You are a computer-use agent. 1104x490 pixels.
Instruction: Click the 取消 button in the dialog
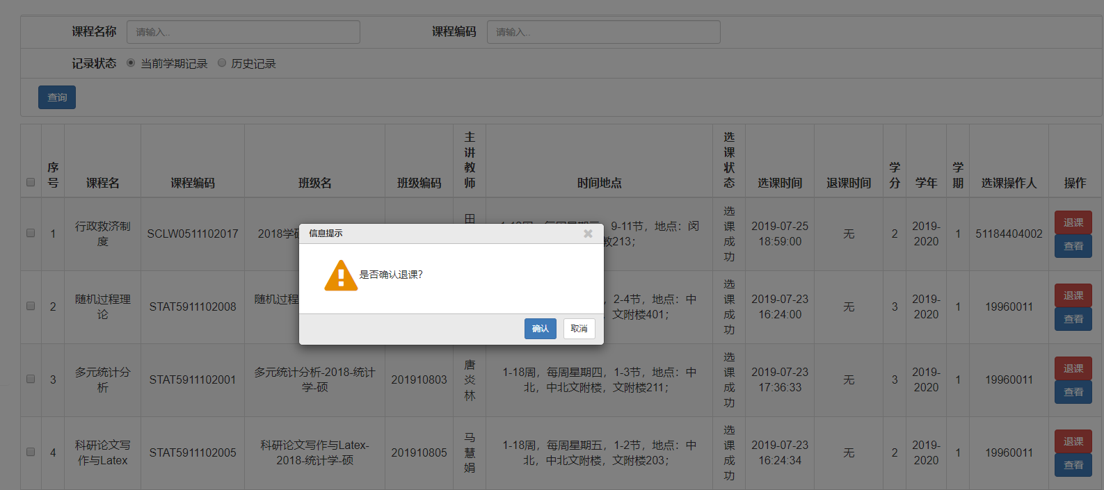(x=579, y=329)
